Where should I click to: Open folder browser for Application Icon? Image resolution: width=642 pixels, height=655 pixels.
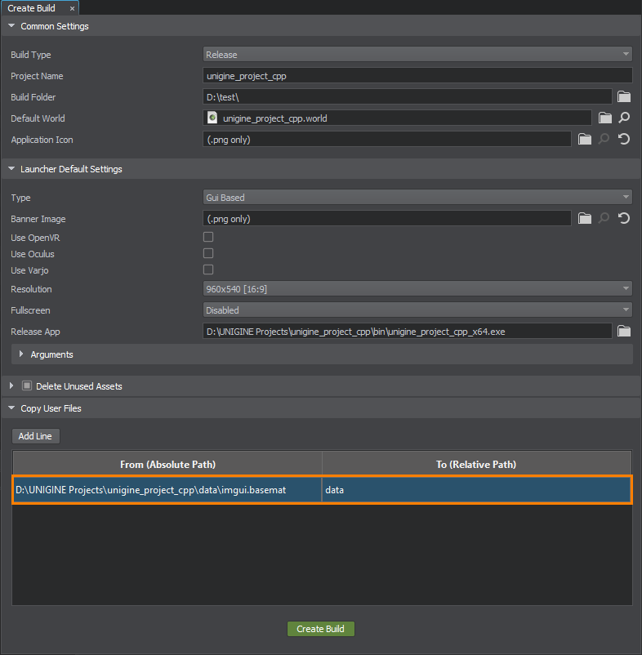click(585, 140)
